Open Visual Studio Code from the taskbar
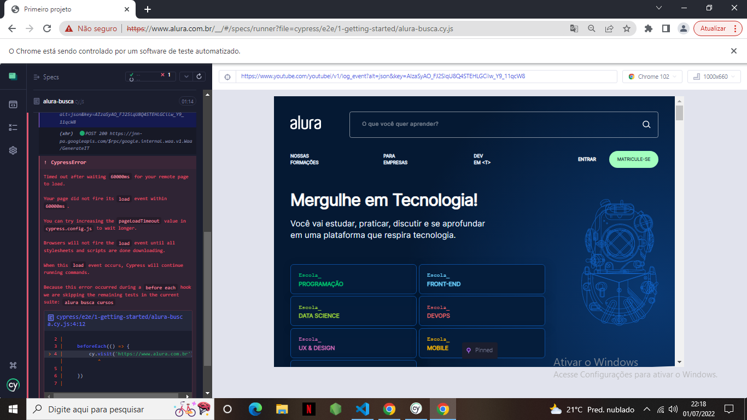This screenshot has width=747, height=420. tap(362, 409)
